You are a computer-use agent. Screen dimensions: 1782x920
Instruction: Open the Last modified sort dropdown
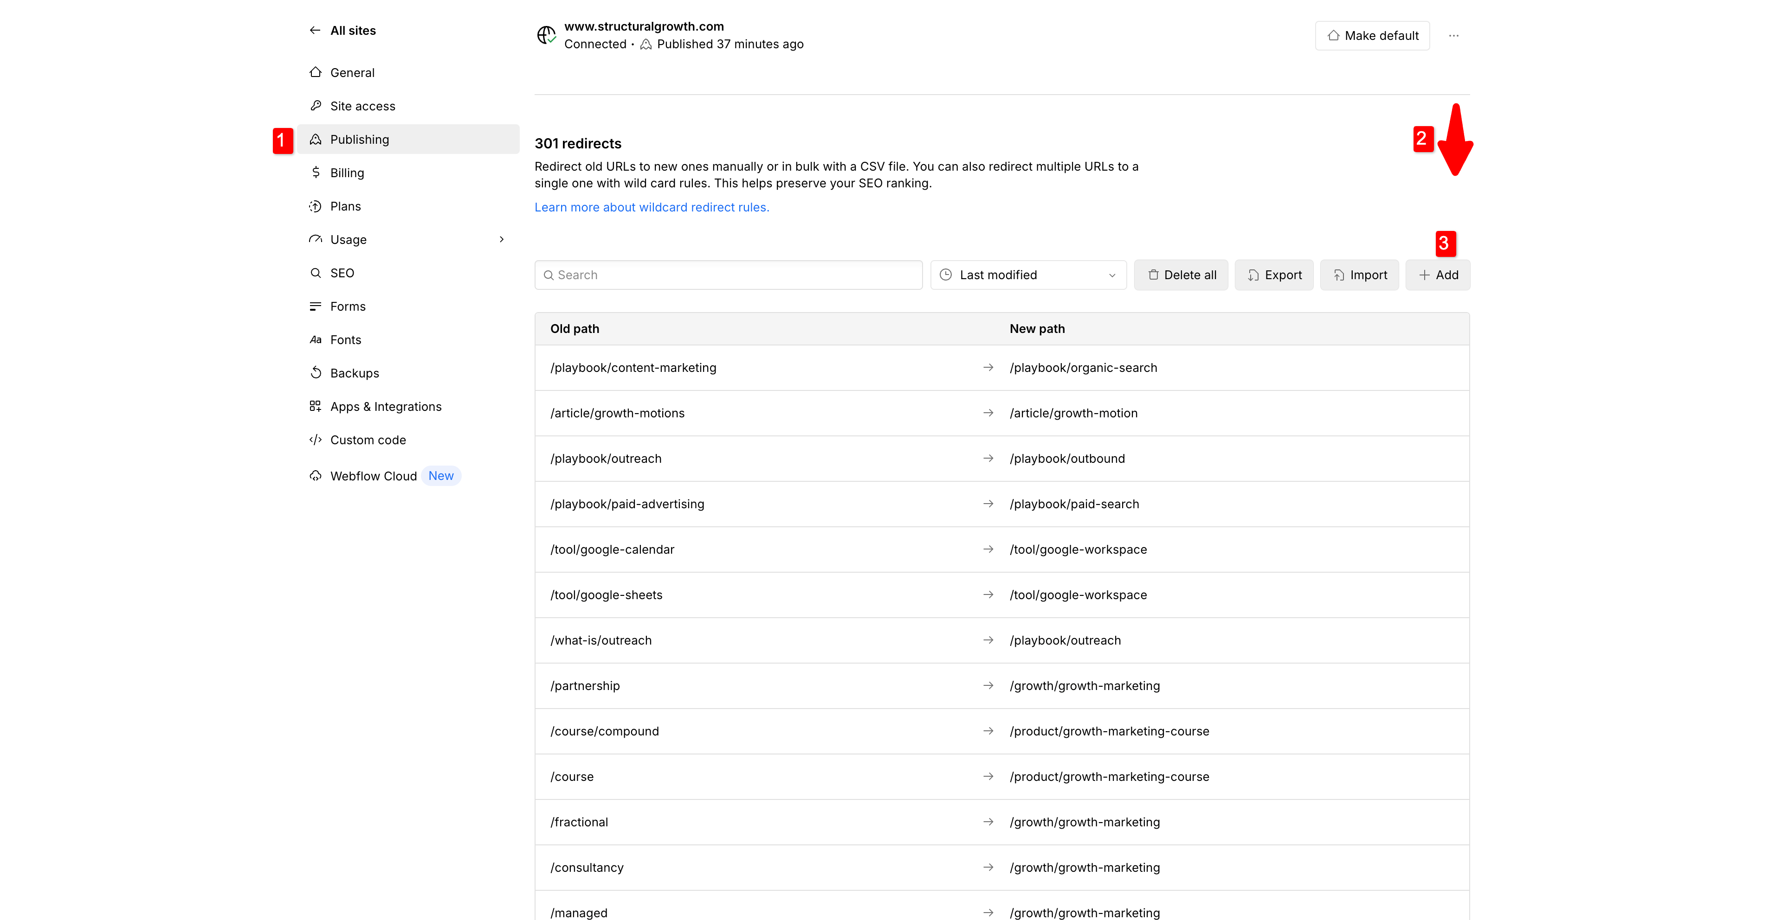pyautogui.click(x=1028, y=275)
